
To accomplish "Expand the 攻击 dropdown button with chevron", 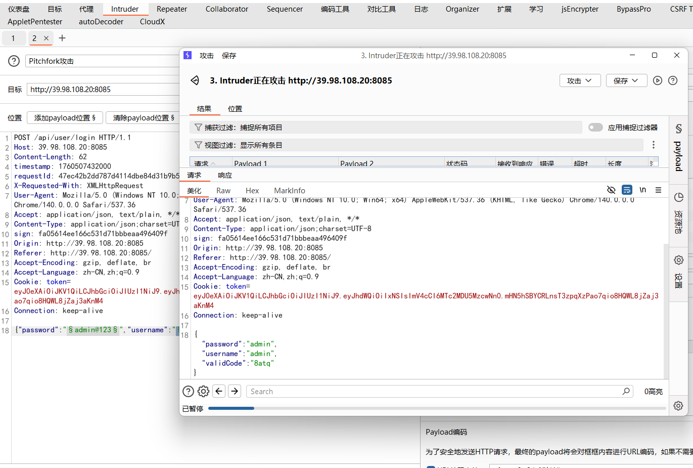I will (580, 81).
